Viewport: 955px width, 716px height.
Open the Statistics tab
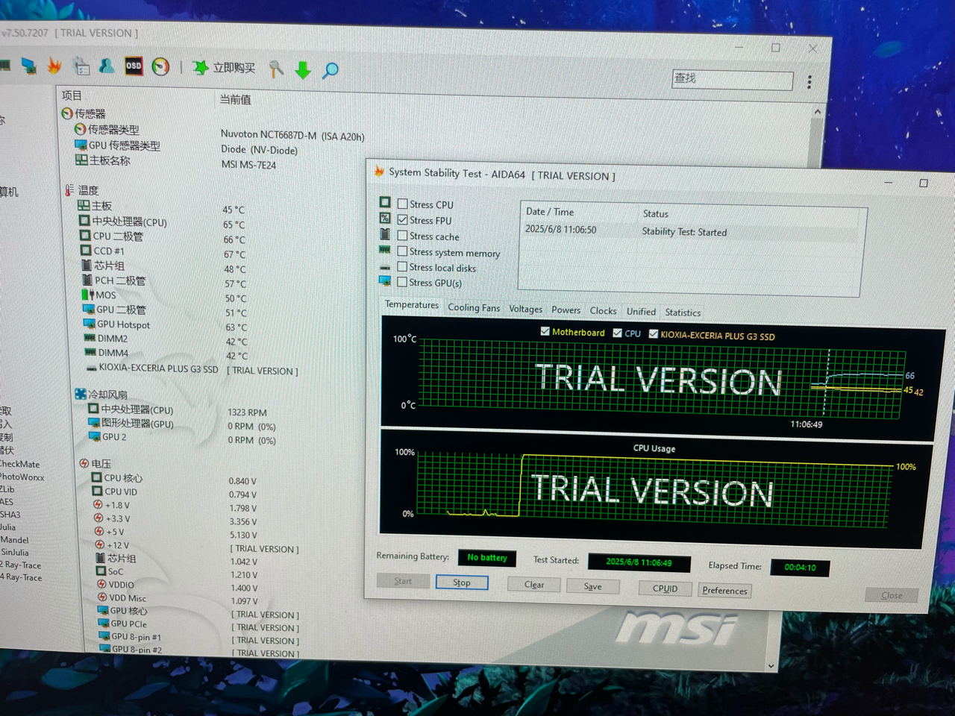682,312
